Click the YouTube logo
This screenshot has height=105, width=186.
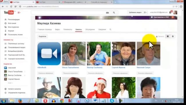(9, 12)
